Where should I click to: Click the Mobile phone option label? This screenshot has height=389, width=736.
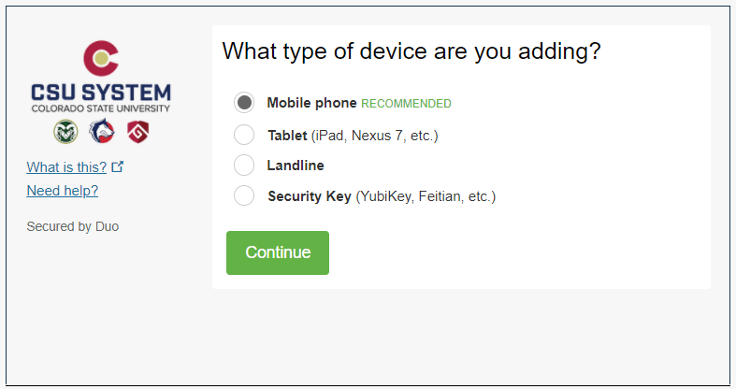click(311, 103)
